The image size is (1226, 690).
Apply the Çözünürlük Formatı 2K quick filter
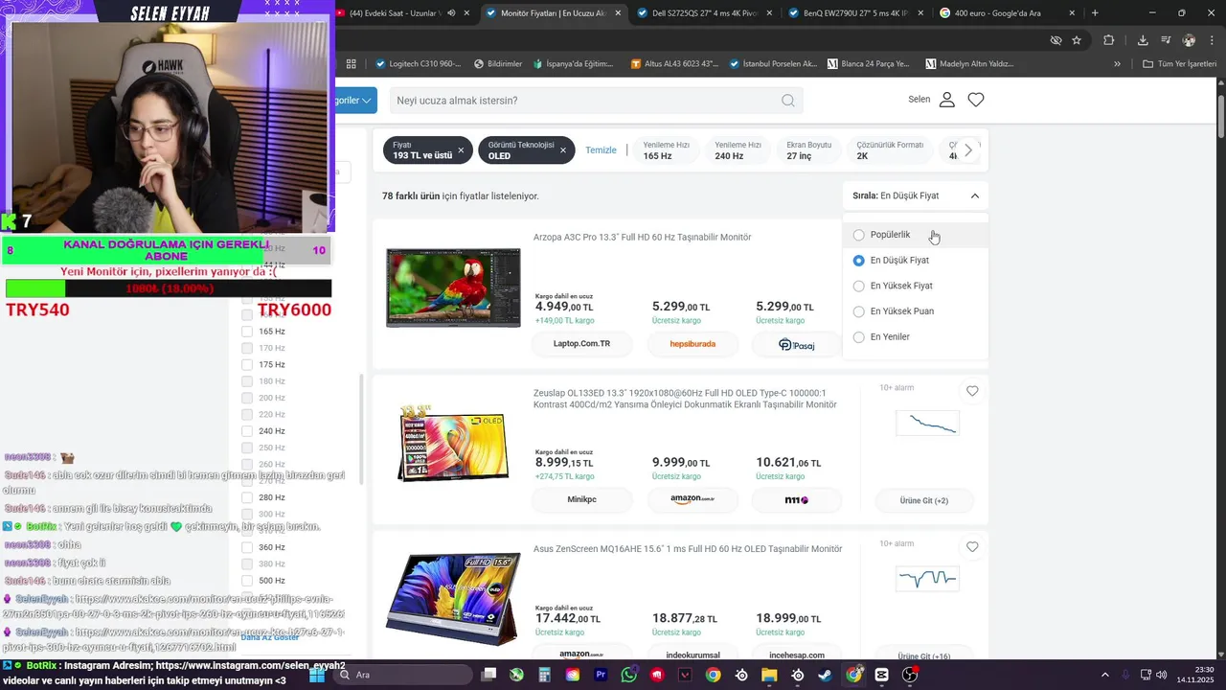pyautogui.click(x=890, y=150)
